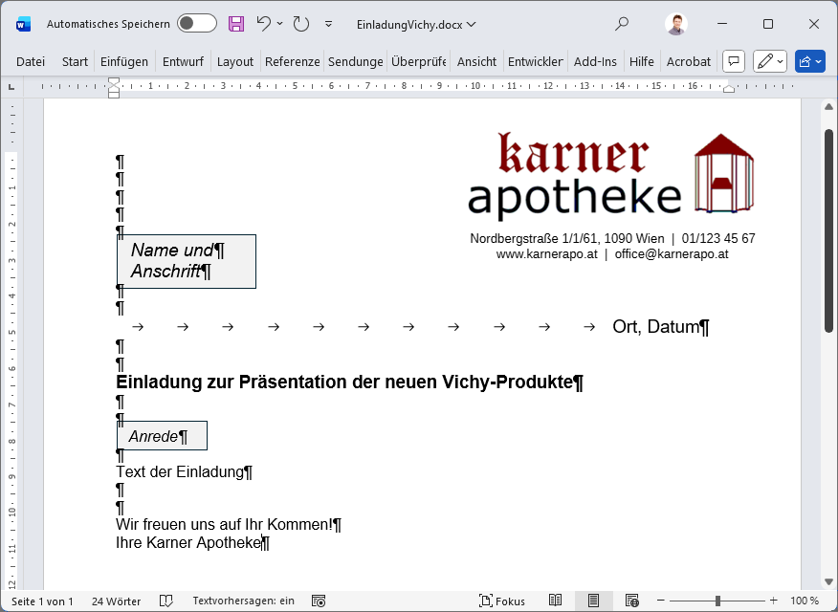The height and width of the screenshot is (612, 838).
Task: Click the scroll down arrow
Action: [828, 581]
